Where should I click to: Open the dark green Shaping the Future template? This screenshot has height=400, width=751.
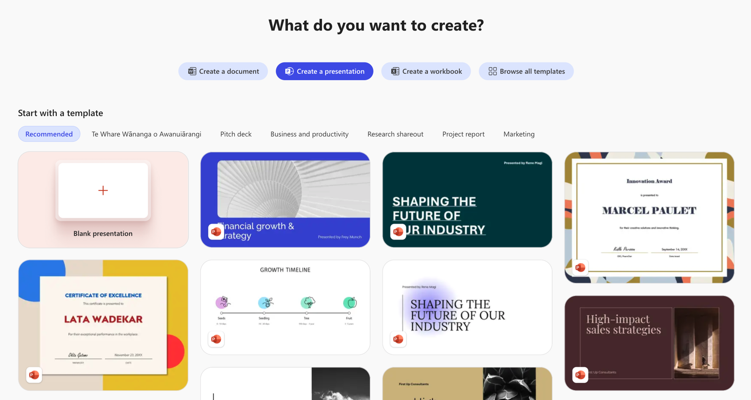click(467, 200)
